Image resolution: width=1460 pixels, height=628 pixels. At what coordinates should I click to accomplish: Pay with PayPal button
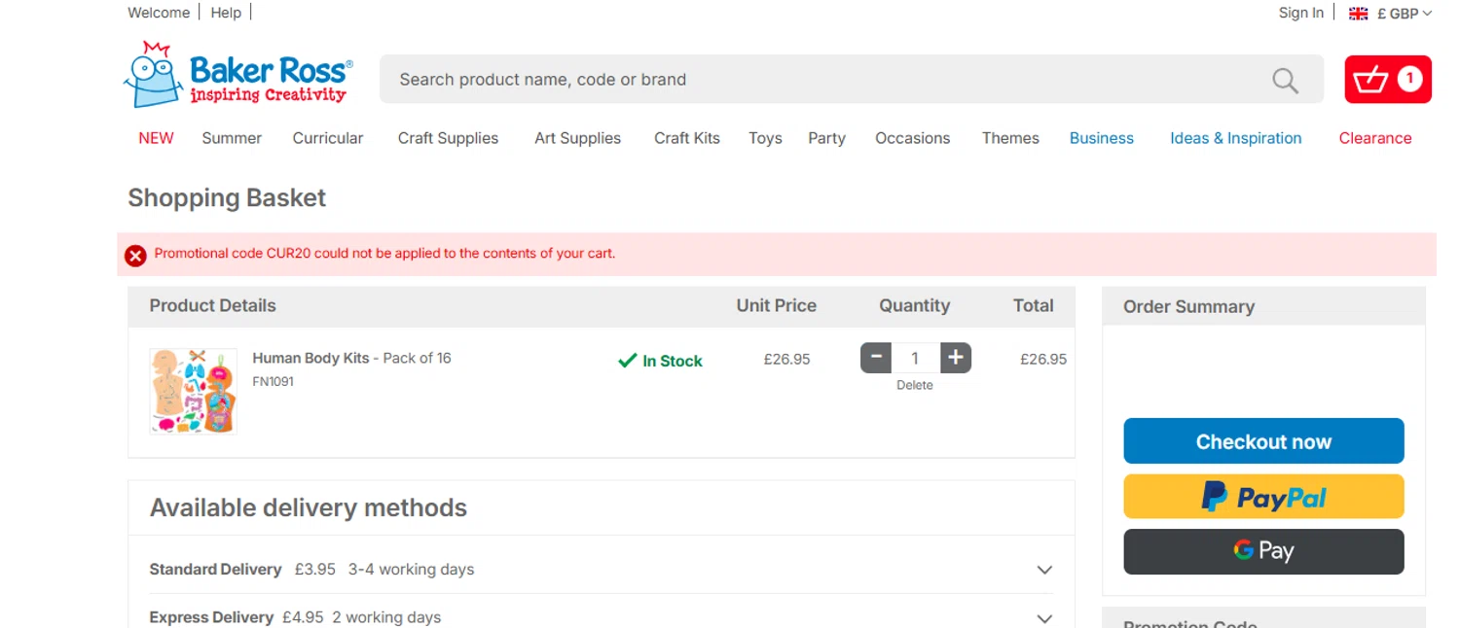point(1263,497)
